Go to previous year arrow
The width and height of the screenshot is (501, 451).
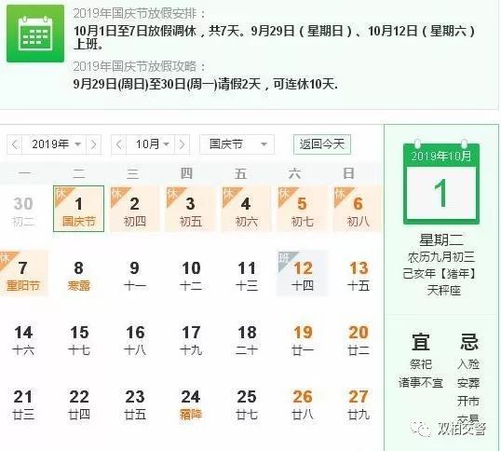pyautogui.click(x=15, y=144)
